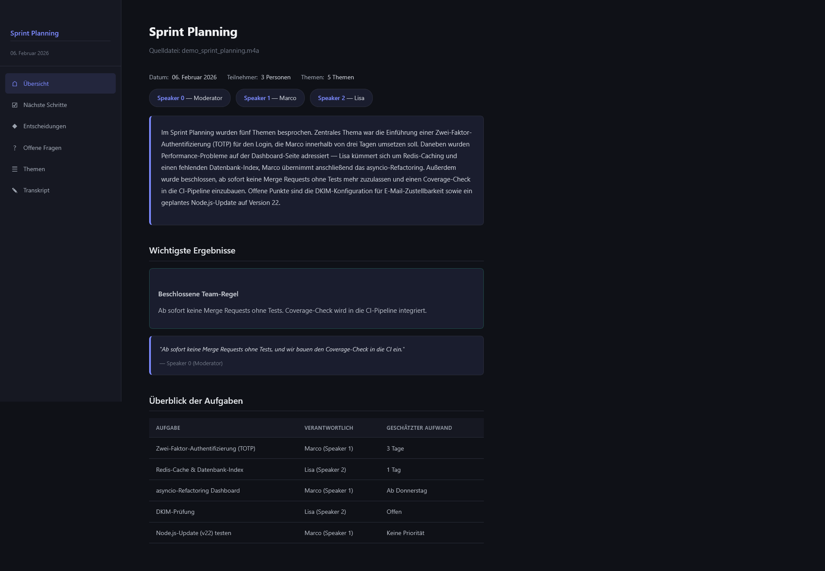Click the list icon beside Themen

pos(15,169)
